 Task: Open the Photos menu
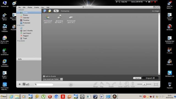tap(30, 7)
